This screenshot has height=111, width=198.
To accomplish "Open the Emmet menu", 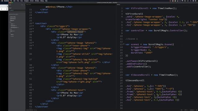I will pyautogui.click(x=32, y=1).
